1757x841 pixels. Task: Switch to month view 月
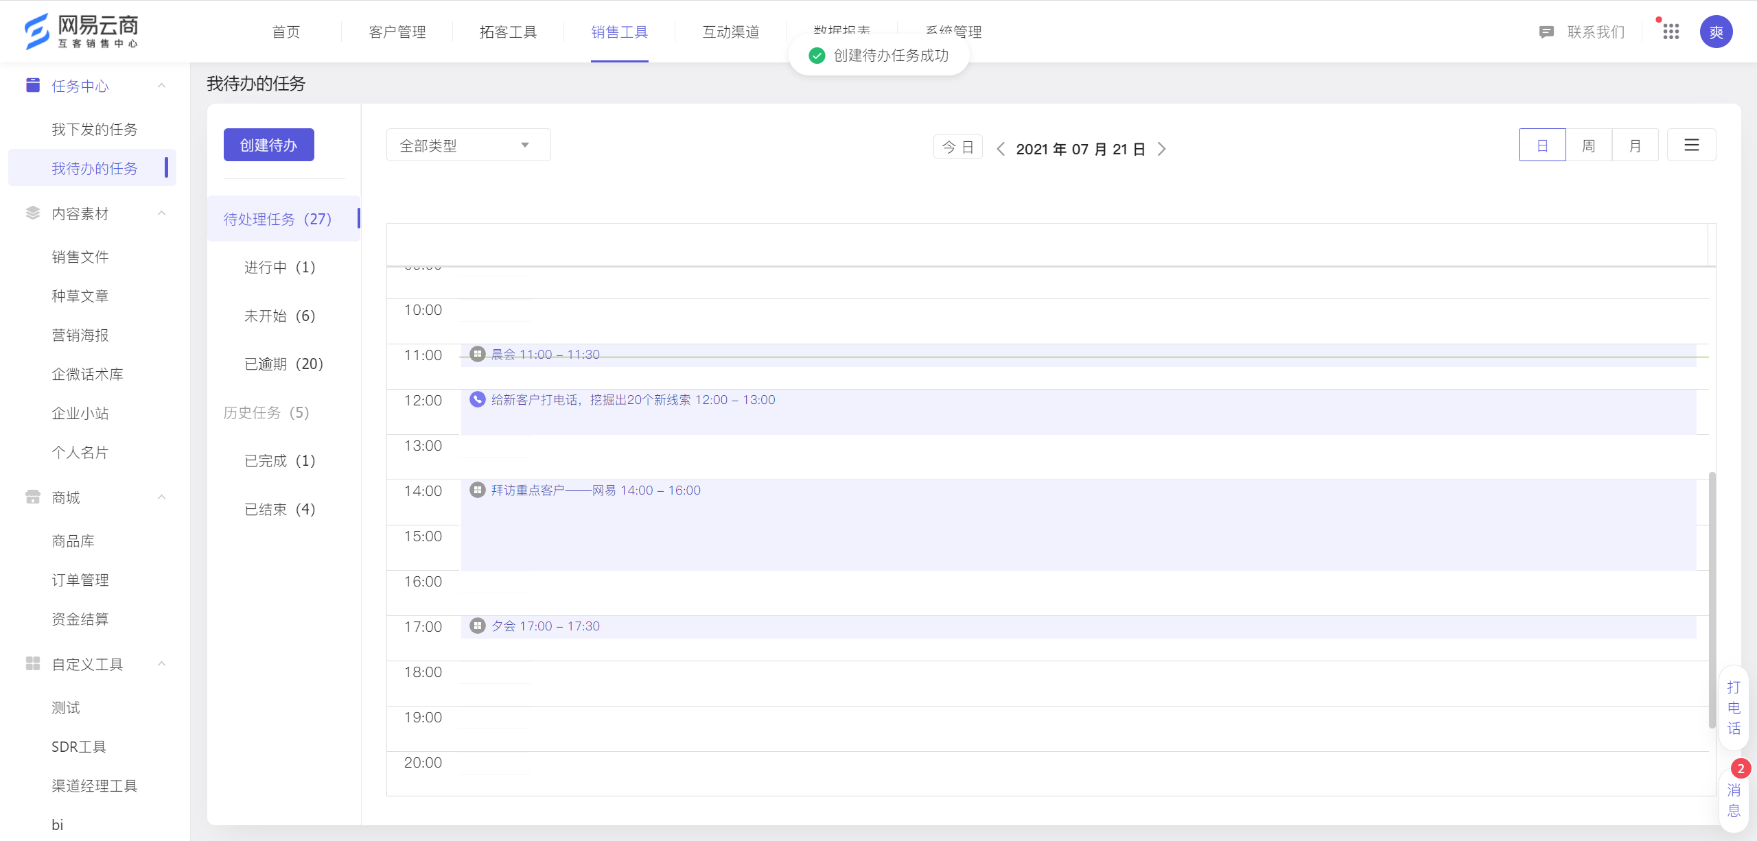coord(1635,145)
